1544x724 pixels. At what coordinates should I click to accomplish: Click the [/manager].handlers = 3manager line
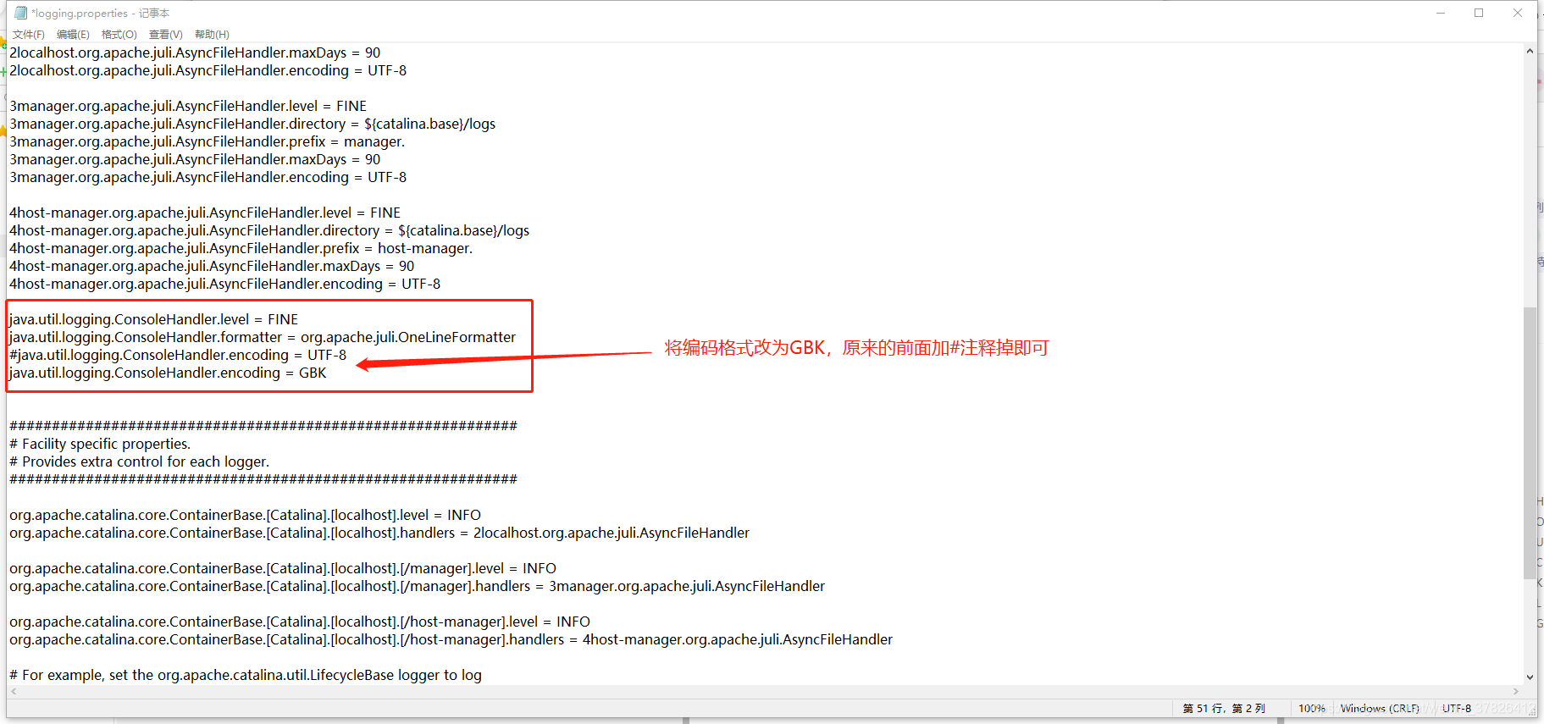417,586
